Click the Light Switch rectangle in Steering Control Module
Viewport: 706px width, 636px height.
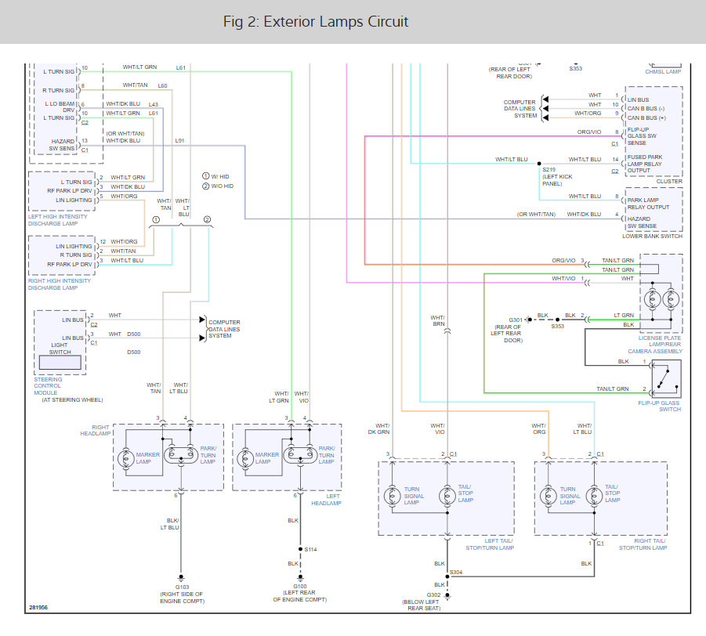60,363
